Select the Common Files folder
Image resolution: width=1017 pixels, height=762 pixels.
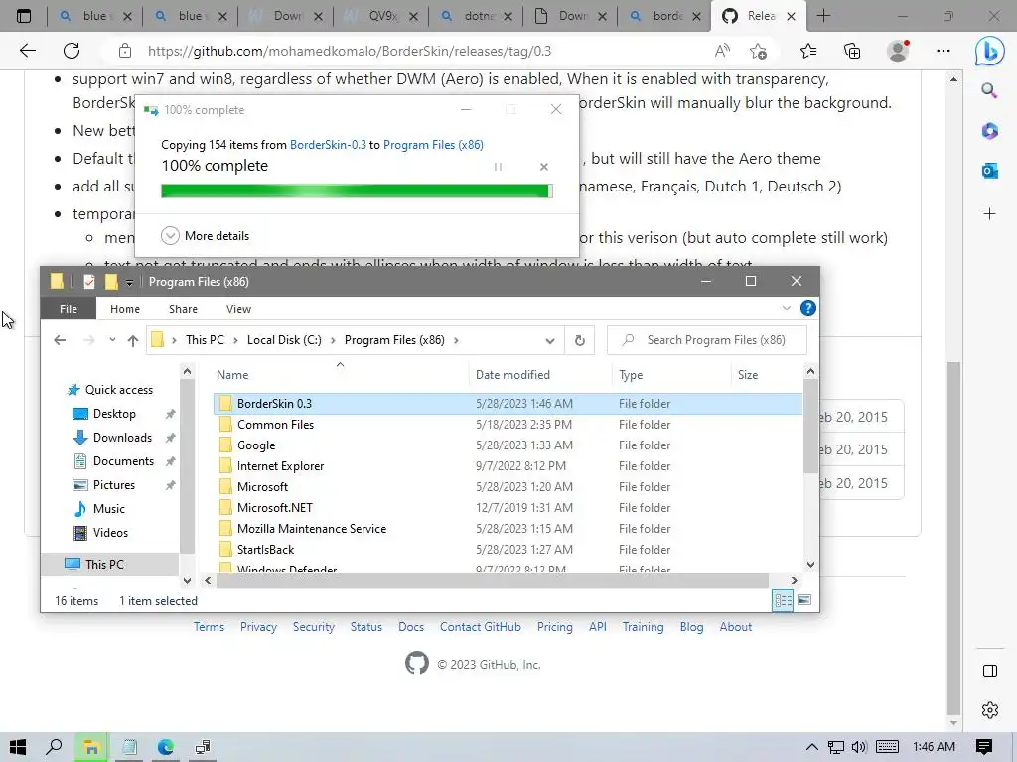[508, 425]
